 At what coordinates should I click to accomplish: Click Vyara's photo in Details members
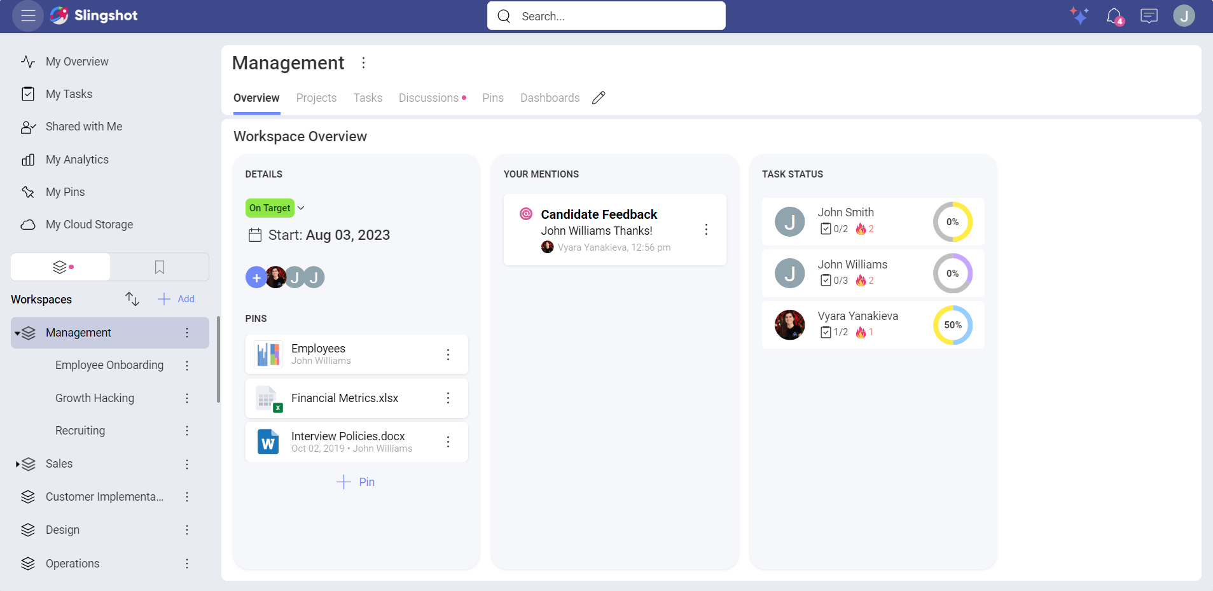click(276, 277)
